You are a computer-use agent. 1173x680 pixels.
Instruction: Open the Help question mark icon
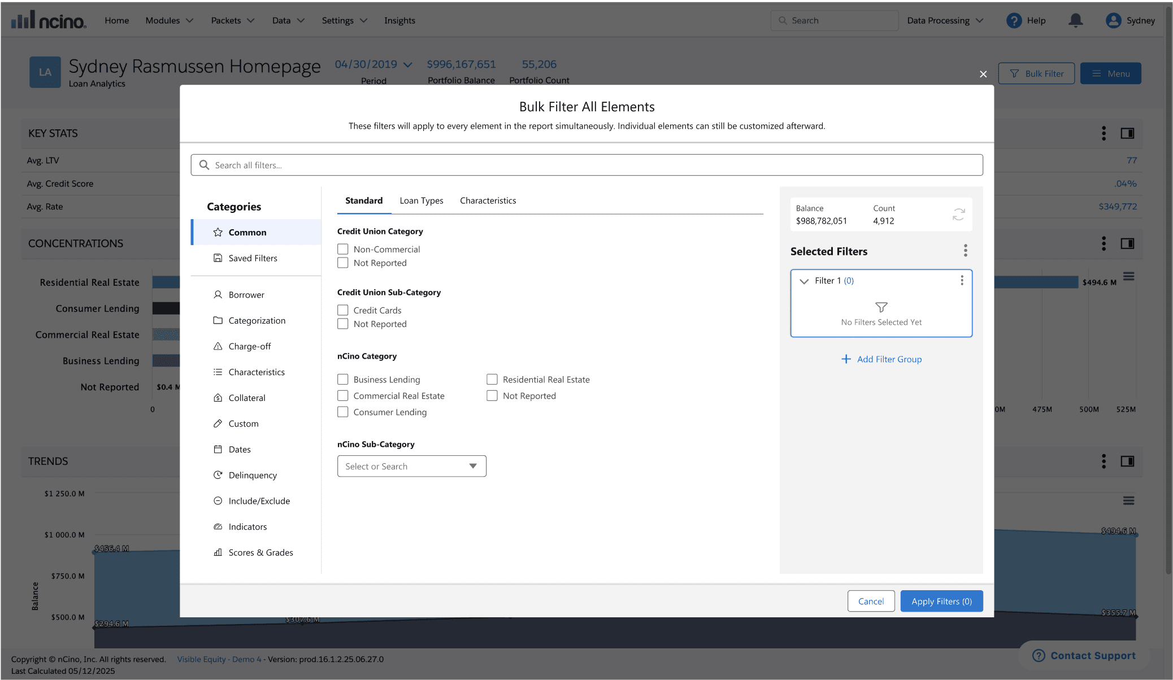(1014, 20)
